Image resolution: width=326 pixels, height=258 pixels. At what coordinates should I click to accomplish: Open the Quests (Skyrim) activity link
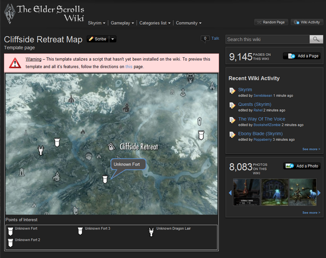pyautogui.click(x=254, y=104)
